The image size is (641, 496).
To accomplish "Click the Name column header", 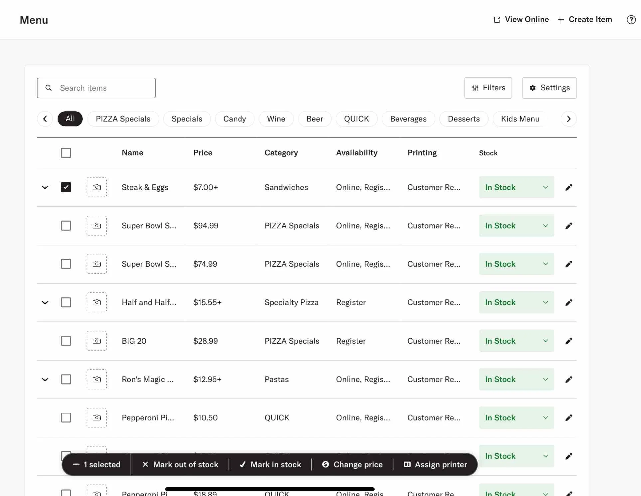I will [x=132, y=153].
